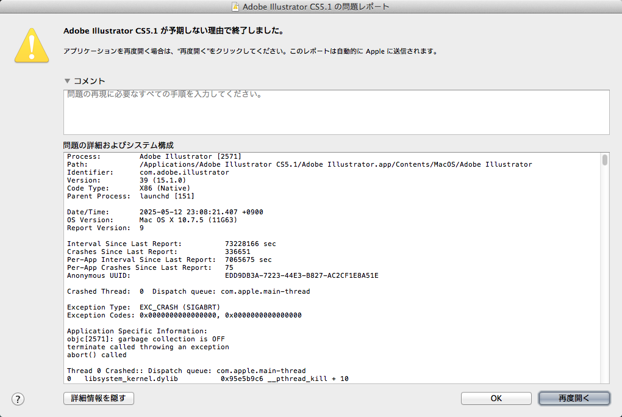This screenshot has height=417, width=622.
Task: Click the document icon in the title bar
Action: [x=235, y=7]
